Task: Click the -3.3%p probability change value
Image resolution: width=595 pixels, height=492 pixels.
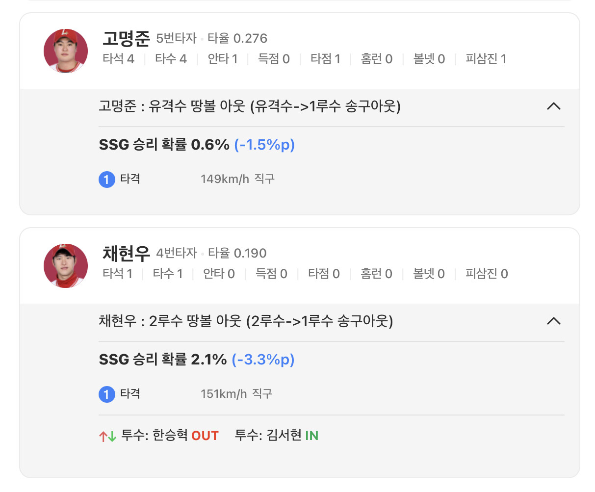Action: 263,360
